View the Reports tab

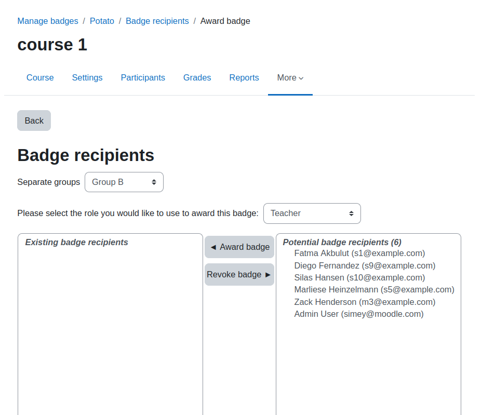pos(244,77)
